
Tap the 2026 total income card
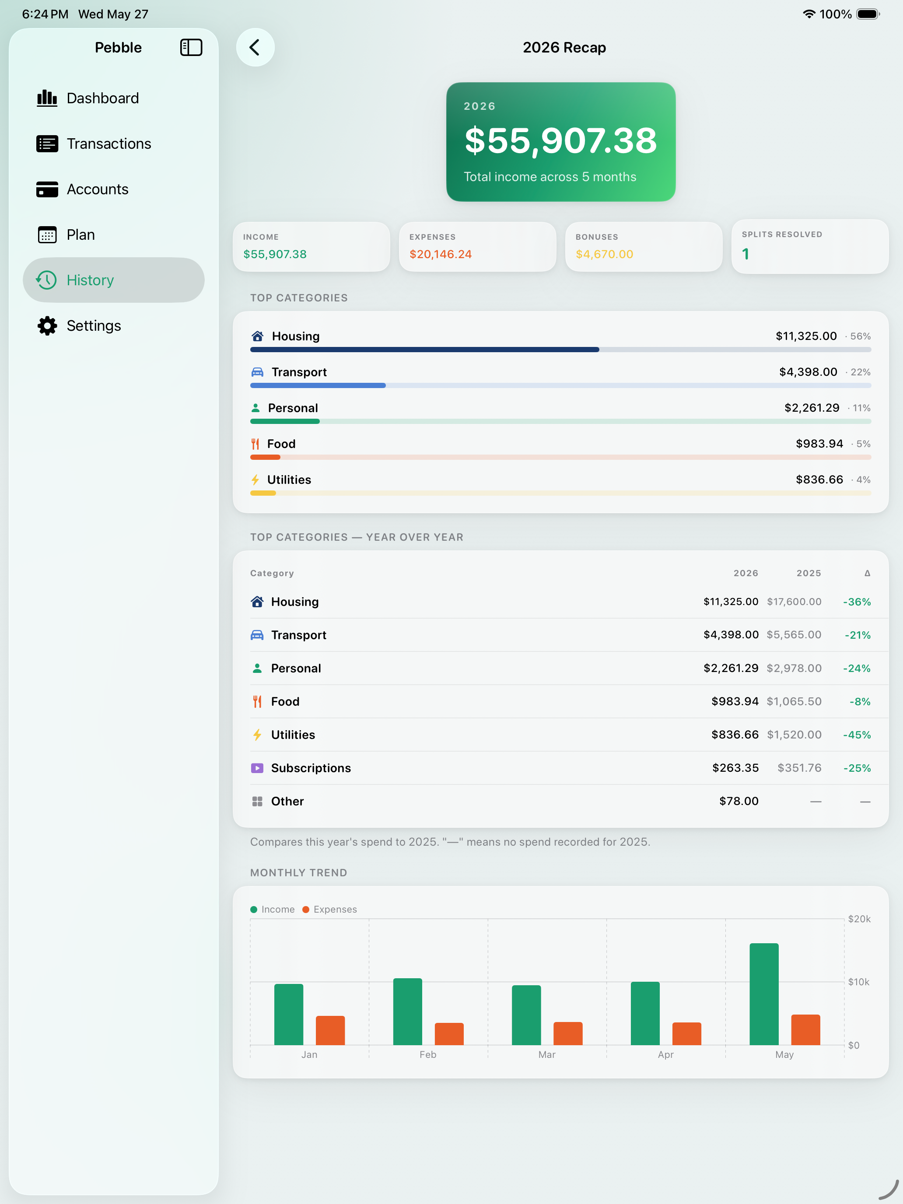(560, 142)
